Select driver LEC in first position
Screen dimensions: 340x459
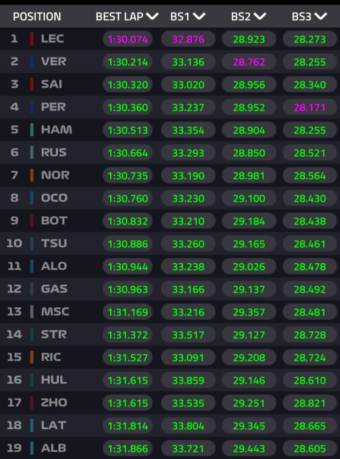click(x=52, y=39)
